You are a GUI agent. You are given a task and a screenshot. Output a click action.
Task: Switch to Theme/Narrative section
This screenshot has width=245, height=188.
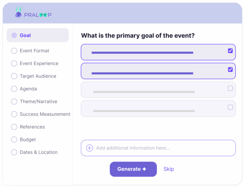tap(38, 101)
